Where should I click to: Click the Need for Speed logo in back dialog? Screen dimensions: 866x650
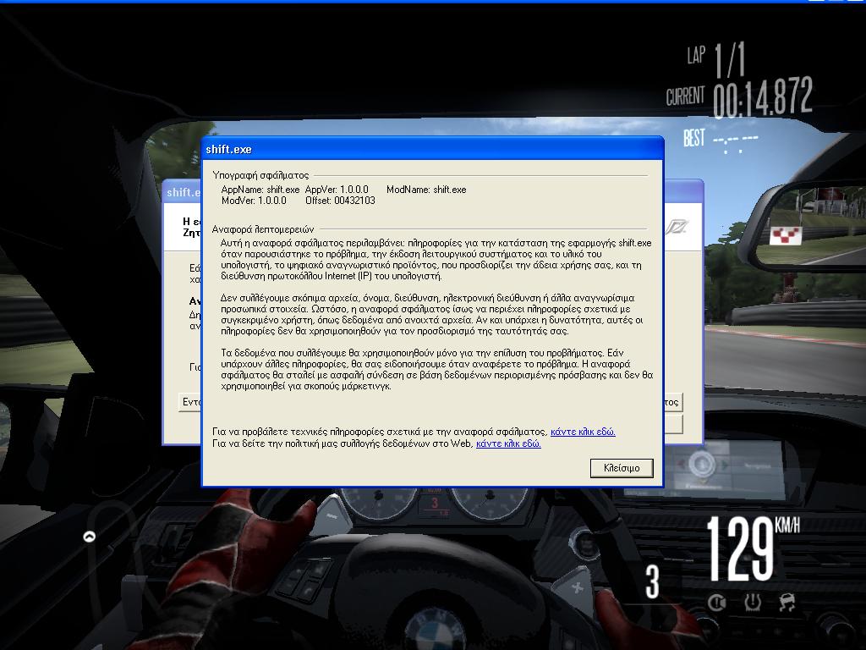tap(676, 227)
